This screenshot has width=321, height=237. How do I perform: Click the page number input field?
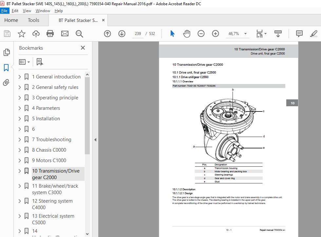pos(138,33)
